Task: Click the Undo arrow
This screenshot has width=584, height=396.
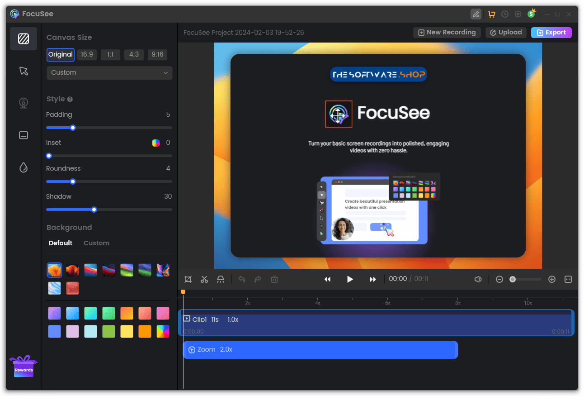Action: pos(242,279)
